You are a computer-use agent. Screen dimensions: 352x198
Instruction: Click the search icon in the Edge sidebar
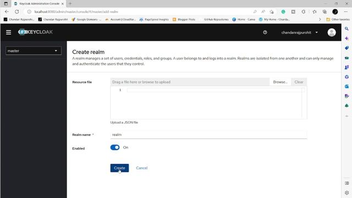[x=346, y=29]
